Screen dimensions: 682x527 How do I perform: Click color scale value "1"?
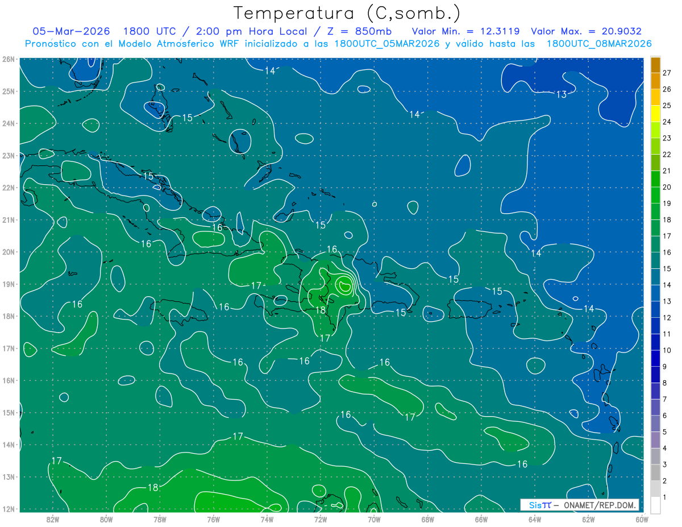click(x=665, y=497)
